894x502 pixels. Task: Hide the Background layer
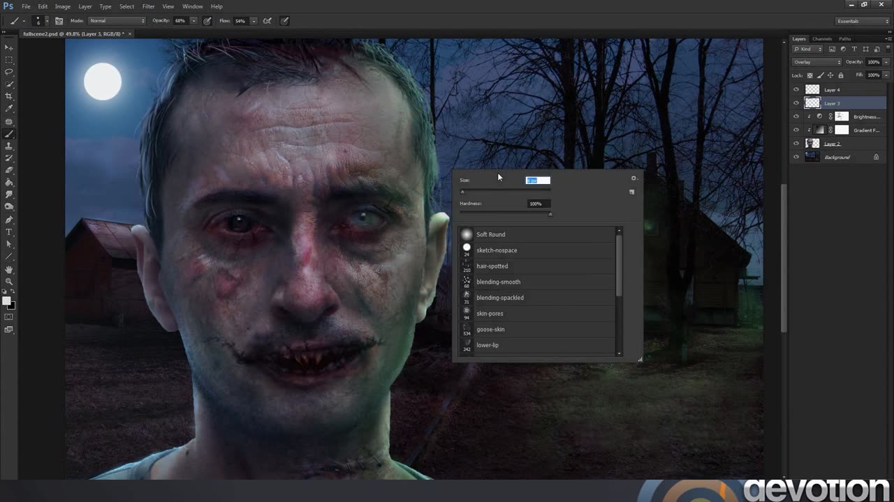pos(796,157)
